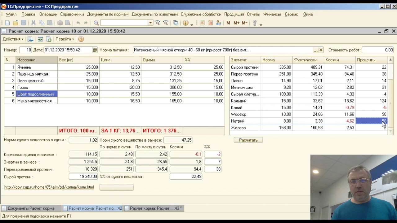This screenshot has height=223, width=397.
Task: Click the Find magnifier toolbar icon
Action: [96, 23]
